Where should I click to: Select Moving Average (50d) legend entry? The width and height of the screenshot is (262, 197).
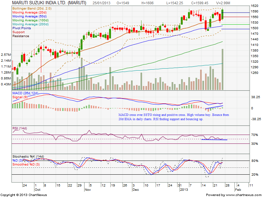click(x=29, y=16)
